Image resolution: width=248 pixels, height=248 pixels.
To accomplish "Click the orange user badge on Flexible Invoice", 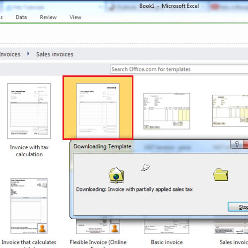I will pyautogui.click(x=115, y=228).
